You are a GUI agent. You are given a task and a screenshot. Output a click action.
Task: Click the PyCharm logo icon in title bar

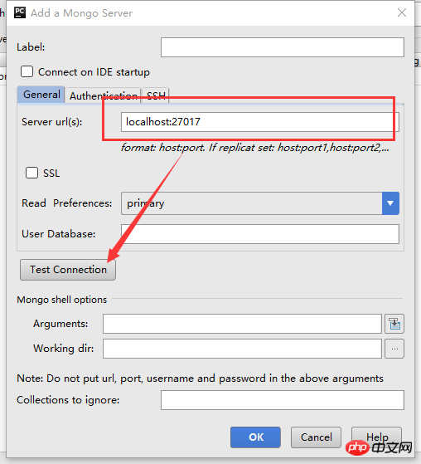click(20, 12)
